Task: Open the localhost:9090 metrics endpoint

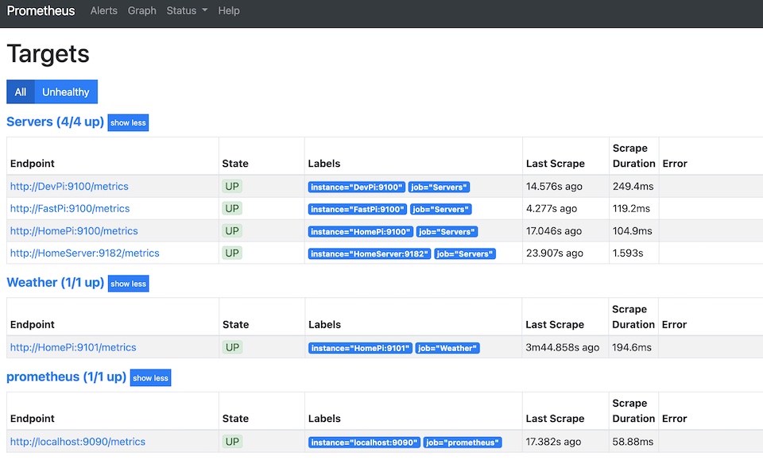Action: point(78,442)
